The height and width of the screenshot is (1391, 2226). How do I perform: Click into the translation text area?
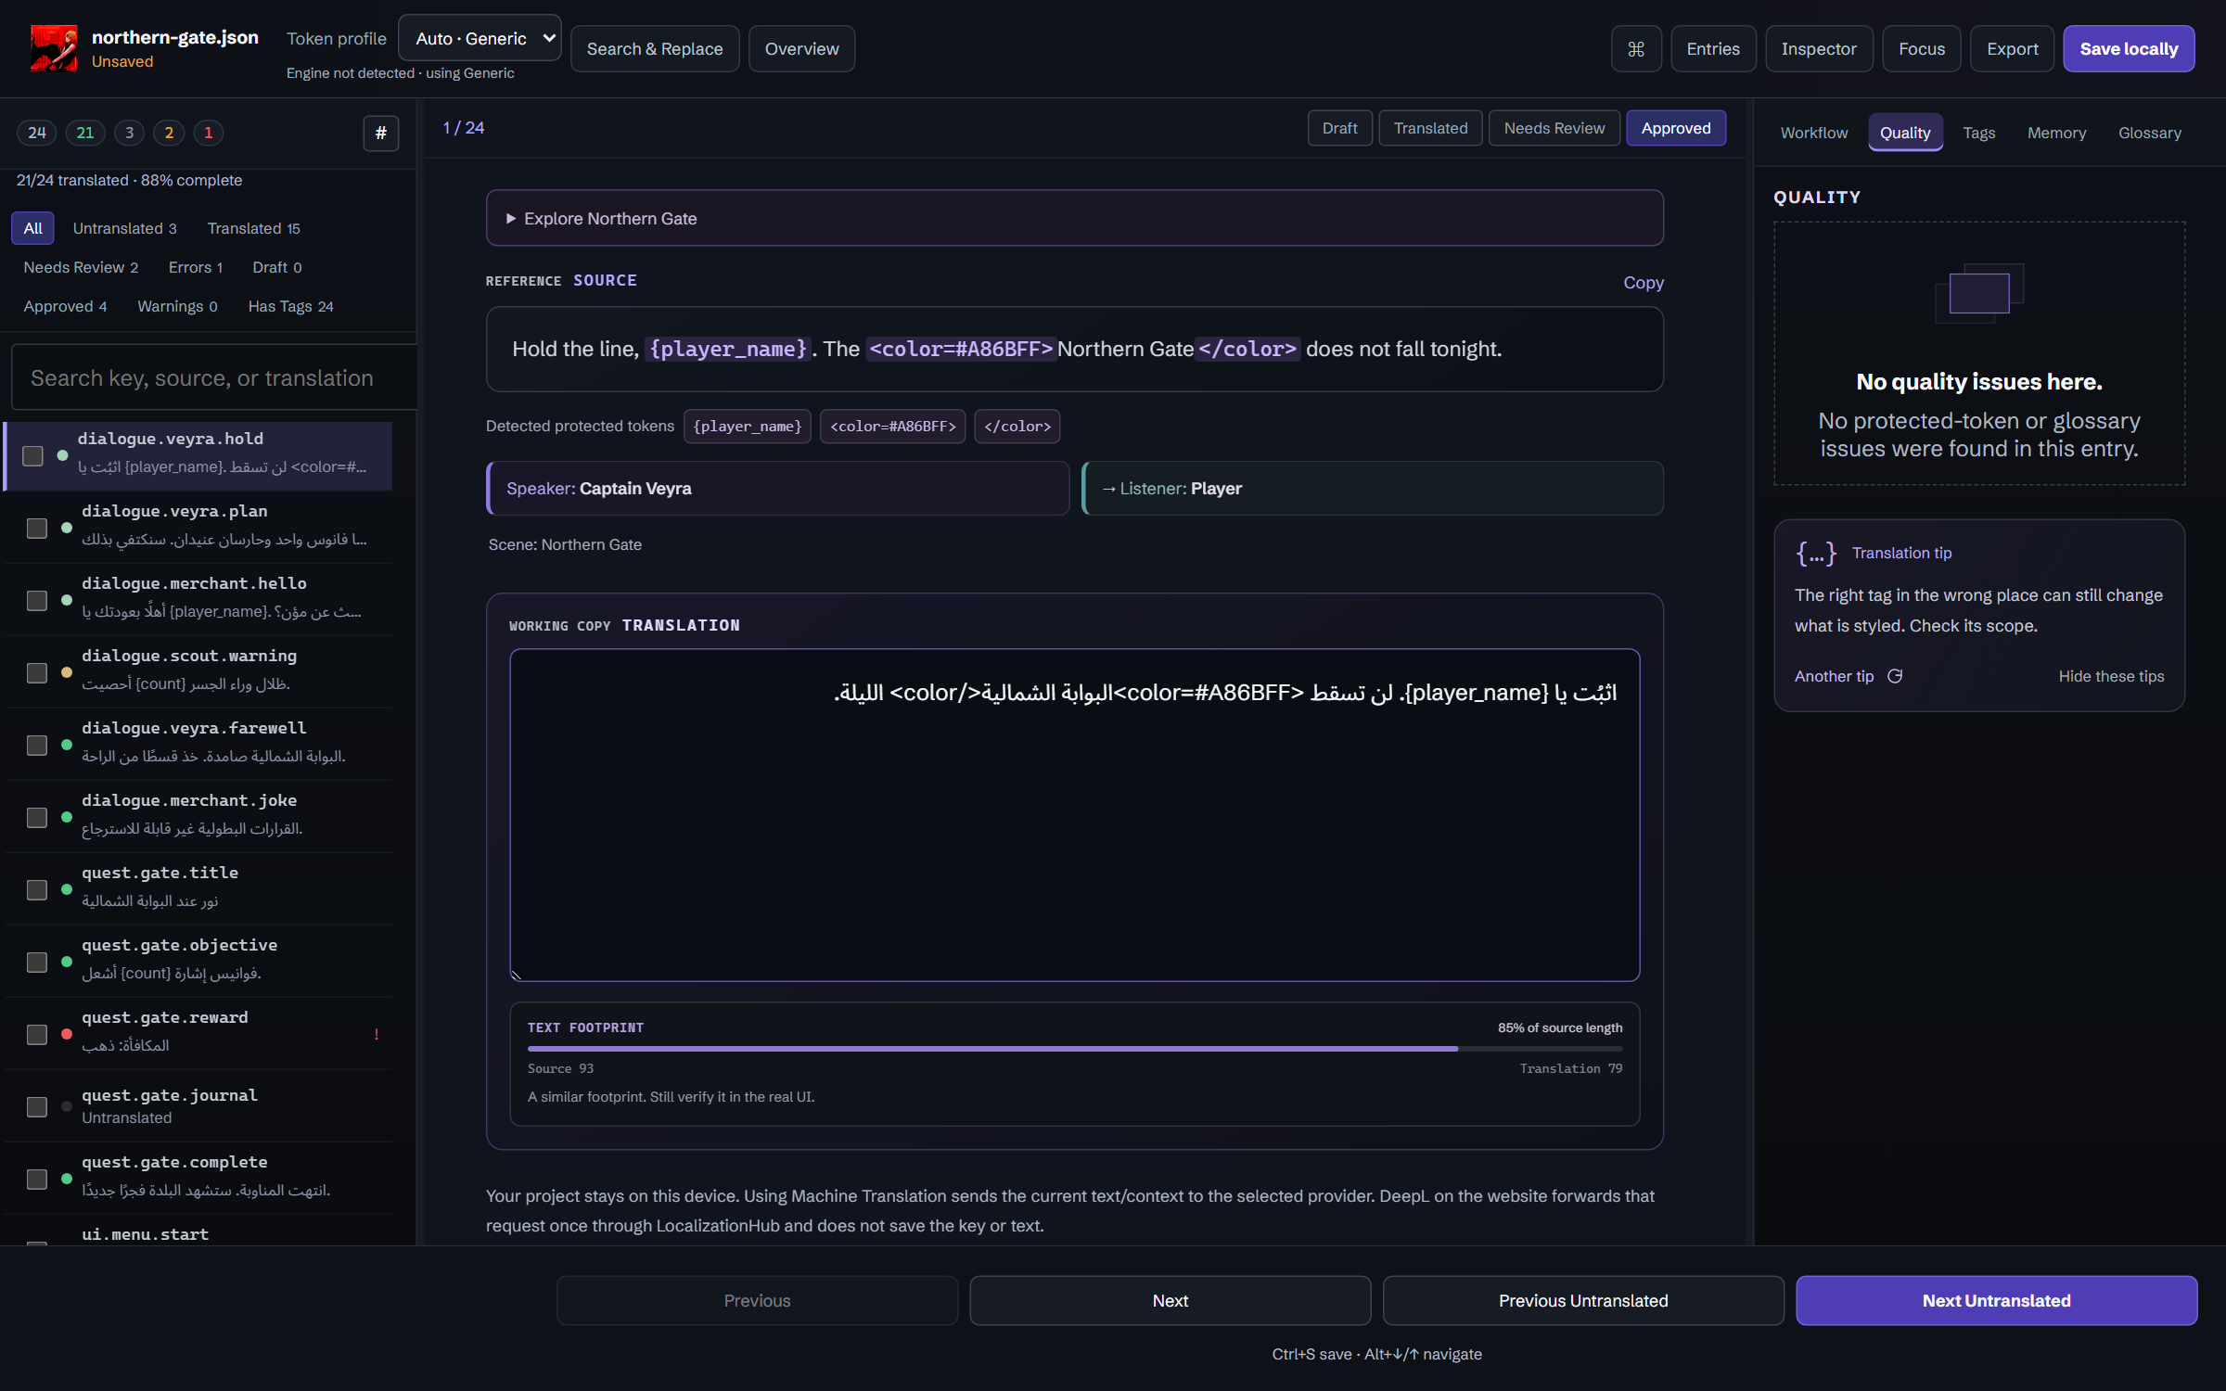click(x=1074, y=814)
